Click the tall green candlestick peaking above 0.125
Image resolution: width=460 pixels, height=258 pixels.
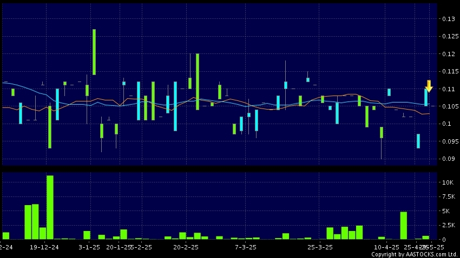click(94, 52)
